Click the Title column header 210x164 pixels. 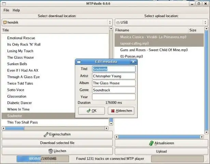[55, 30]
